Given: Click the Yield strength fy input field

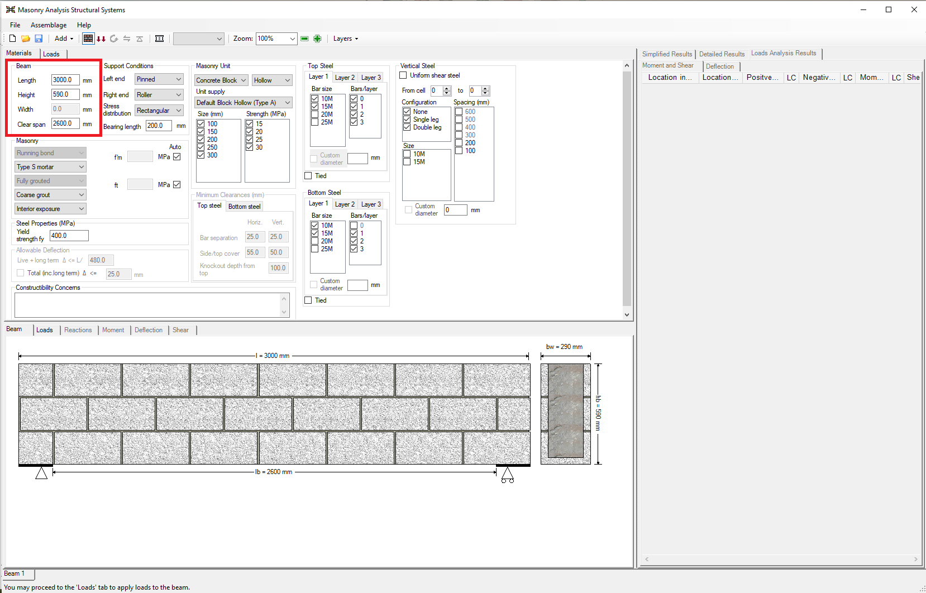Looking at the screenshot, I should coord(69,236).
